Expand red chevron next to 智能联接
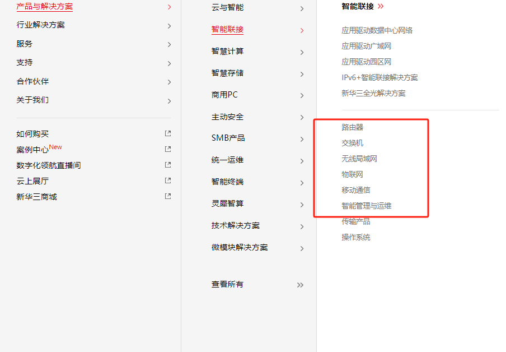This screenshot has height=352, width=506. tap(302, 30)
